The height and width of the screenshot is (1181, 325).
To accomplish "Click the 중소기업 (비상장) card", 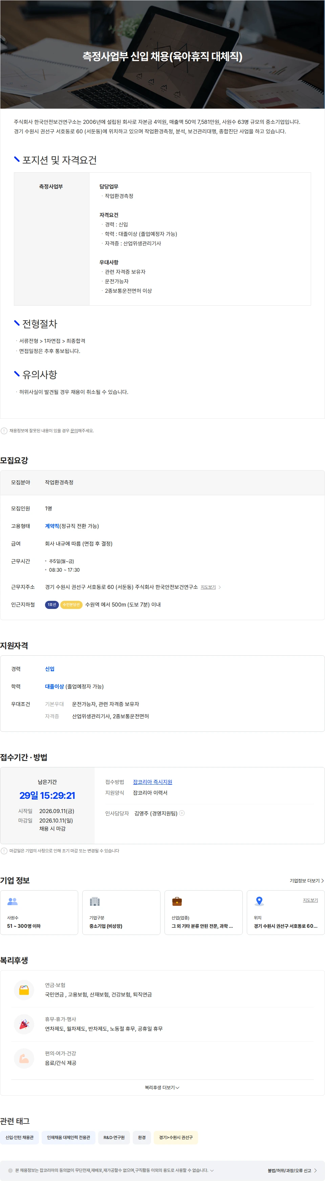I will [x=121, y=912].
